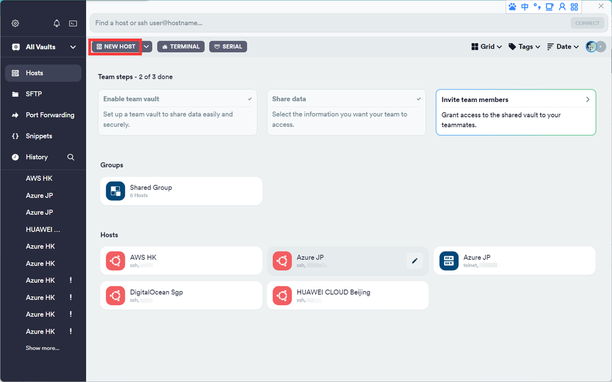This screenshot has height=382, width=612.
Task: Click the CONNECT button
Action: coord(587,23)
